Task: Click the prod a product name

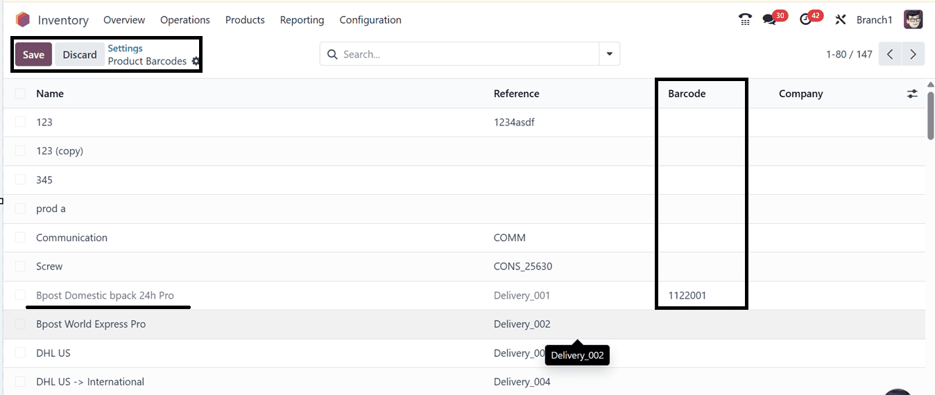Action: tap(51, 209)
